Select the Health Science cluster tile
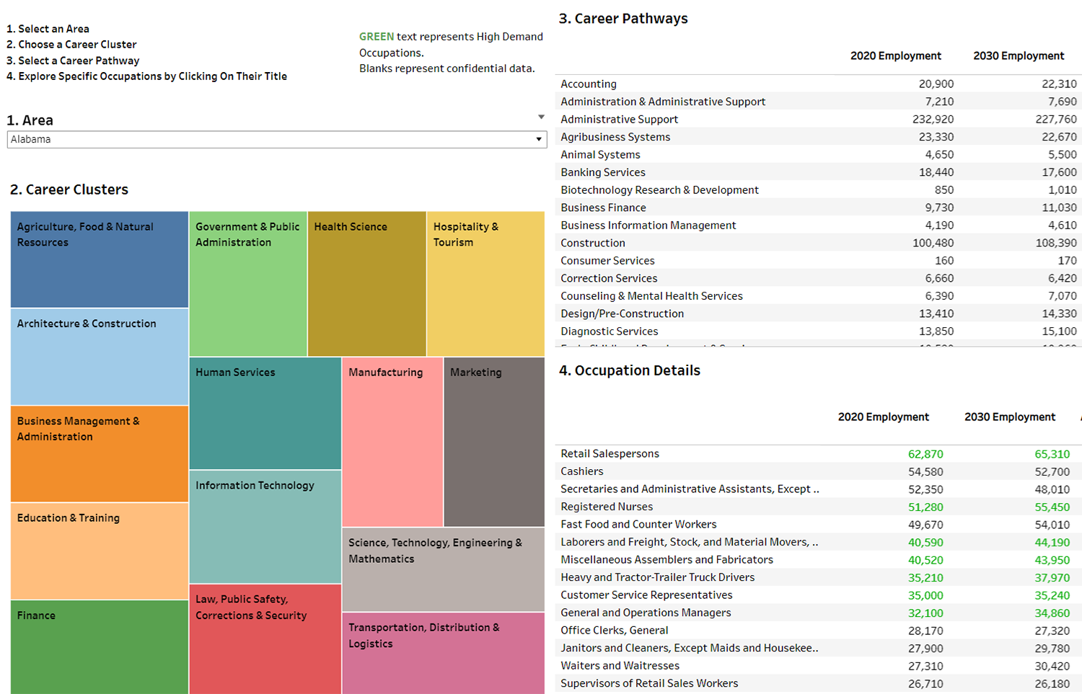Screen dimensions: 1082x694 366,283
